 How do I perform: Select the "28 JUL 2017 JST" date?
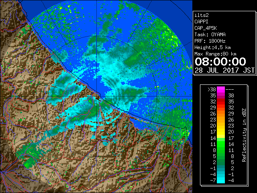pos(224,70)
